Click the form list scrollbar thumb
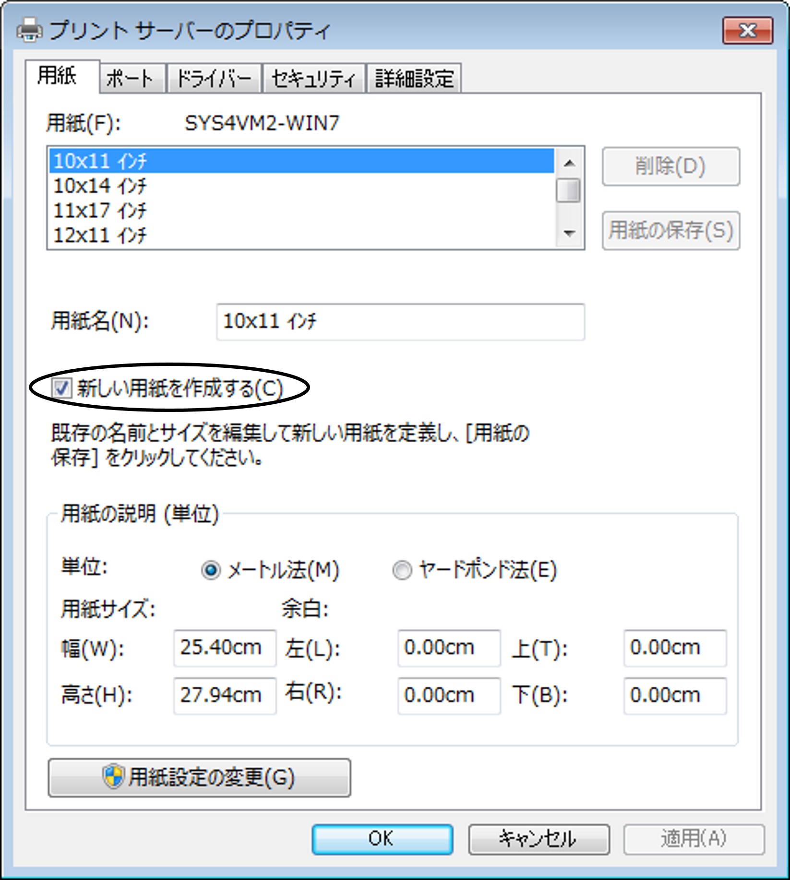This screenshot has height=880, width=790. 569,190
